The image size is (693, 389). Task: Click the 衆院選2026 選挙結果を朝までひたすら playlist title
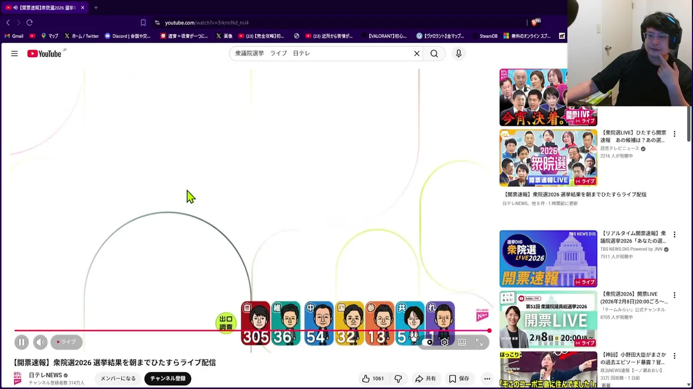pos(574,194)
